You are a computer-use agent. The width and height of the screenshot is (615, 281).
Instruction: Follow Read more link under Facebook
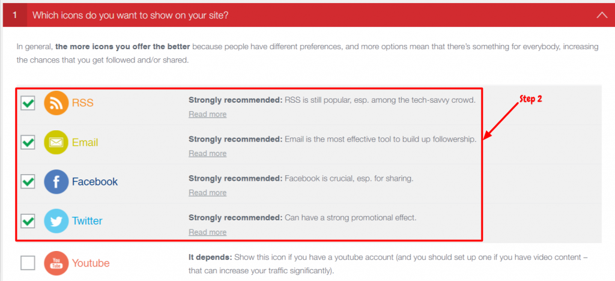207,193
